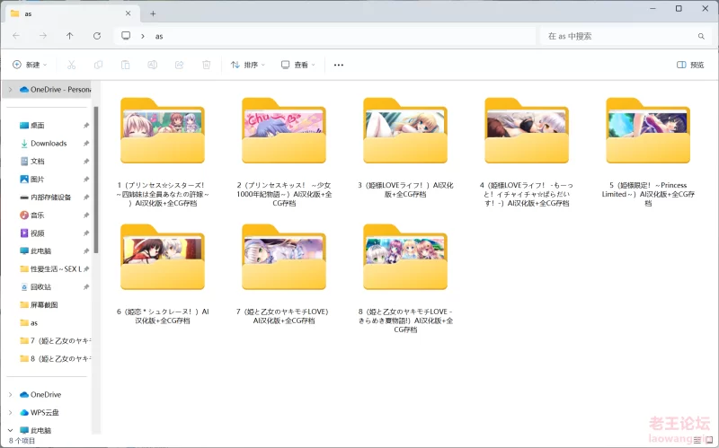Screen dimensions: 719x448
Task: Select the 'as' folder in sidebar
Action: 29,323
